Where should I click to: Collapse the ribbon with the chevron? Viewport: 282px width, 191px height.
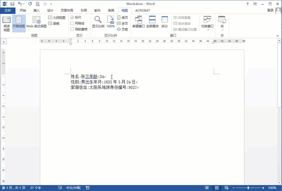pos(278,36)
